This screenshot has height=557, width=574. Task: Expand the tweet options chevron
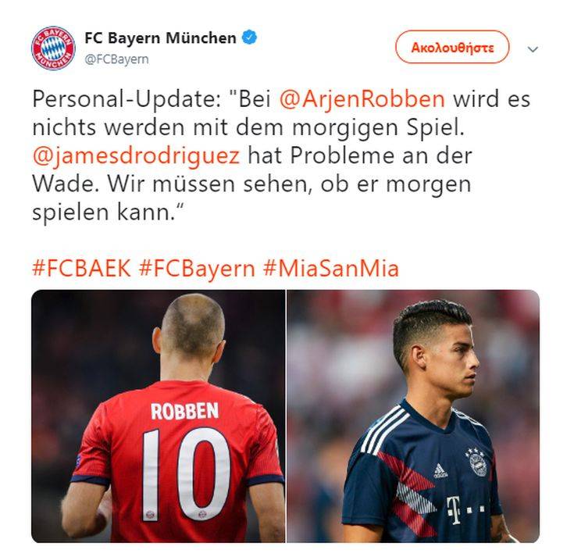tap(533, 49)
